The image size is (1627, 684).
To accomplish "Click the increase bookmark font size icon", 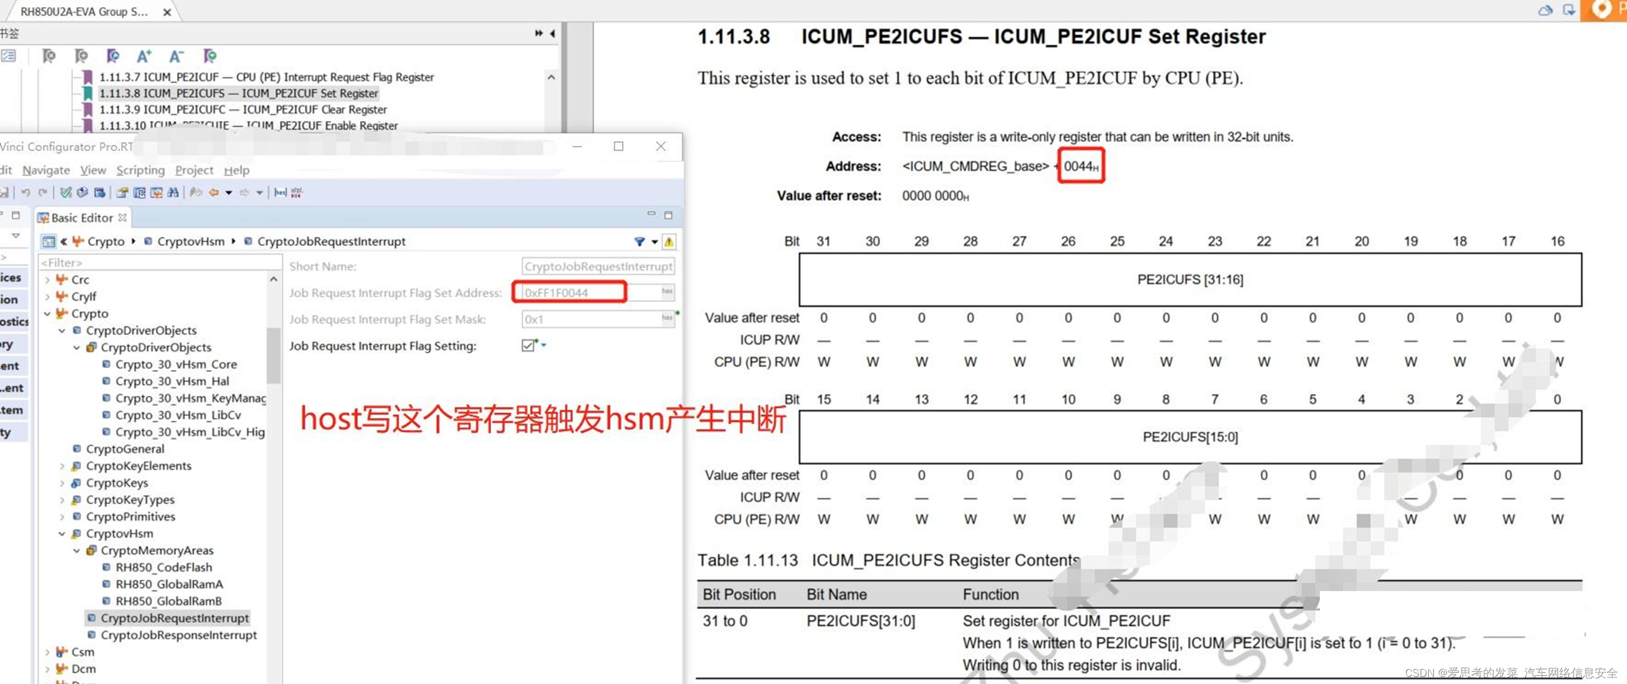I will click(x=144, y=56).
